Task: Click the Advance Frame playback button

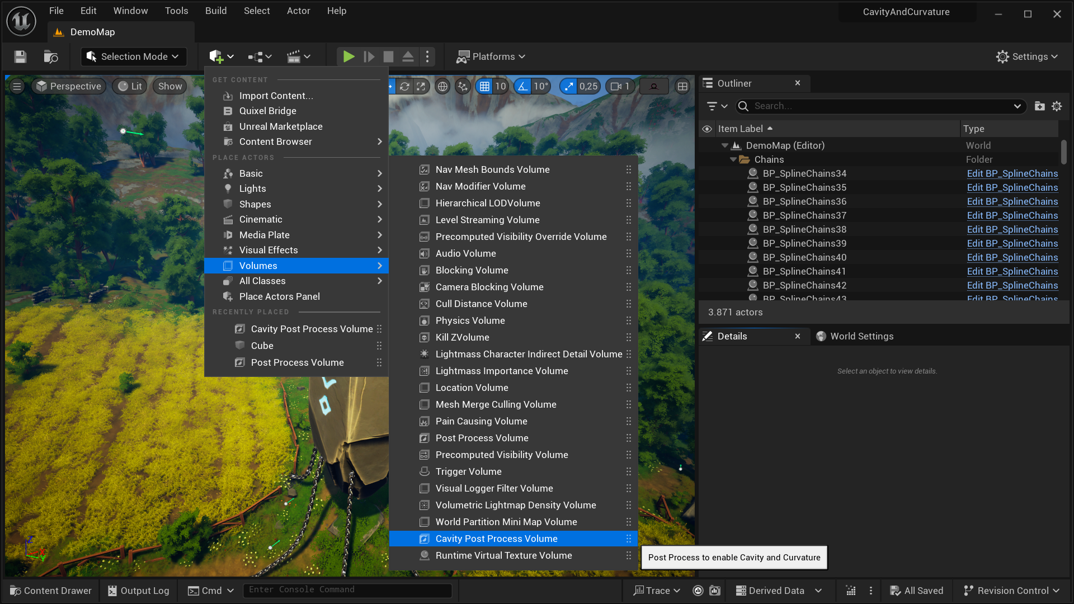Action: point(369,56)
